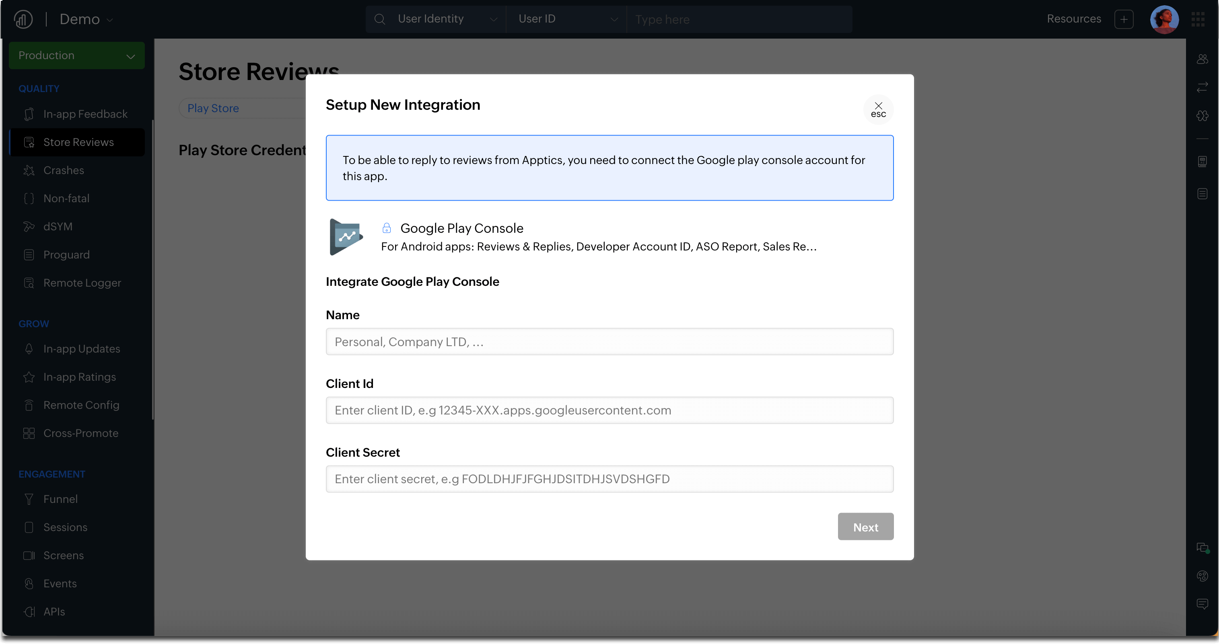Click the search magnifier icon
Image resolution: width=1219 pixels, height=644 pixels.
pyautogui.click(x=379, y=19)
